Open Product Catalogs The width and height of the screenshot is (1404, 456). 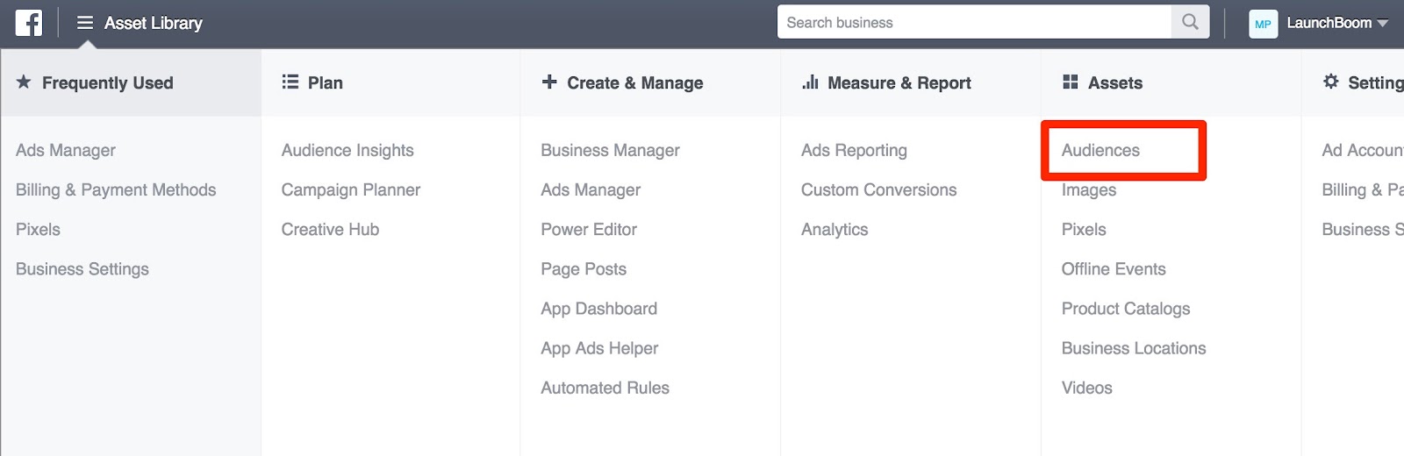[x=1126, y=309]
